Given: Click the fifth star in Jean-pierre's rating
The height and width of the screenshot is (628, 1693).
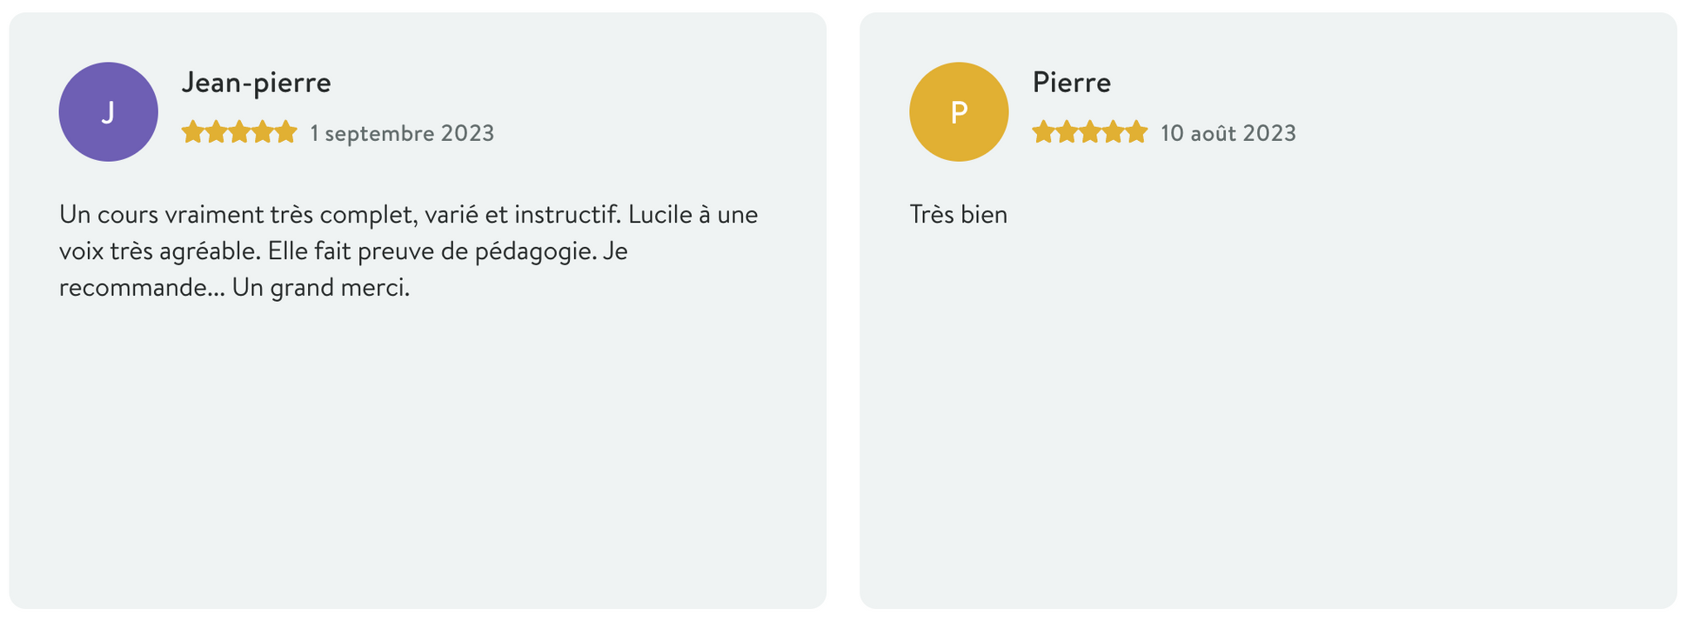Looking at the screenshot, I should (x=286, y=132).
